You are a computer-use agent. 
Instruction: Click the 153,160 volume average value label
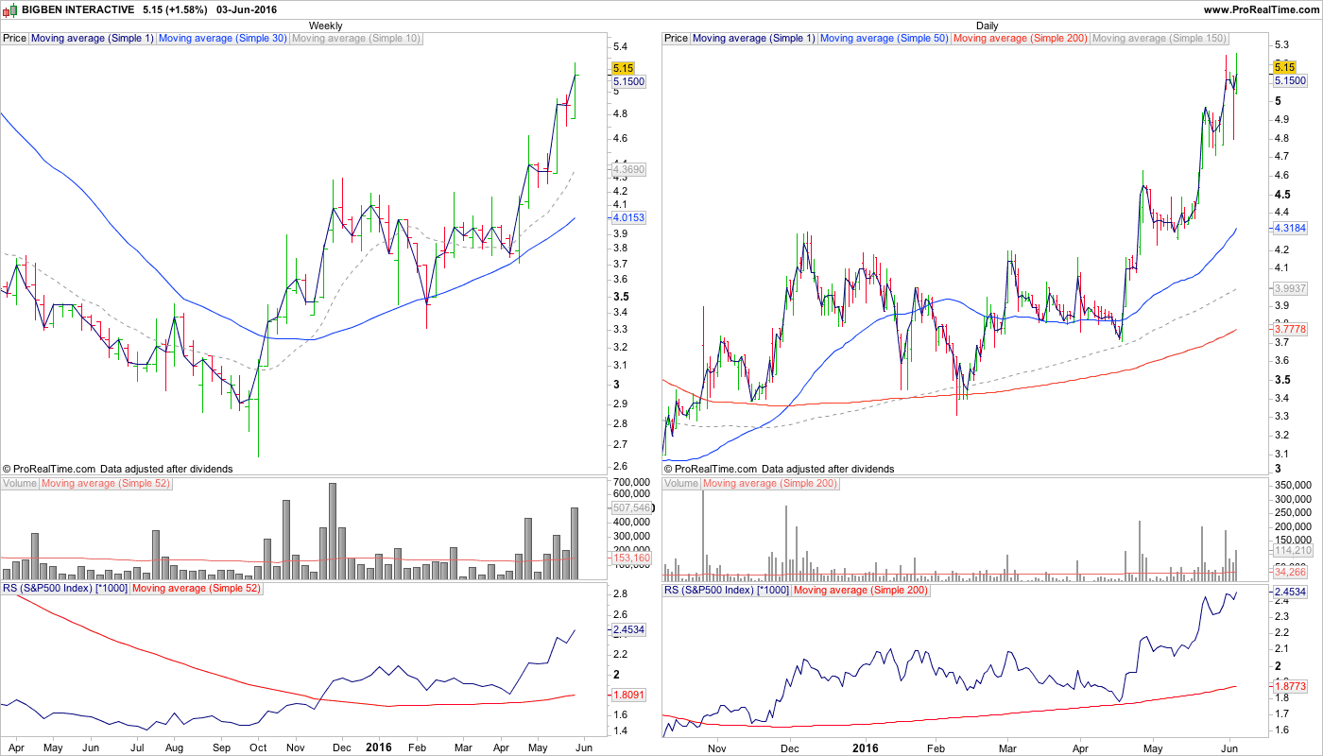(x=631, y=558)
